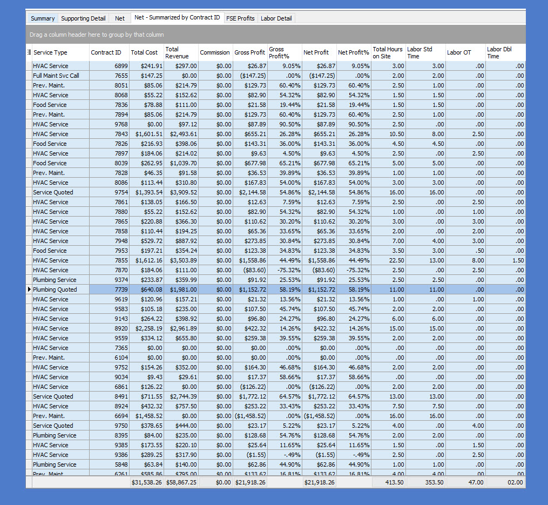This screenshot has width=548, height=505.
Task: Select the Plumbing Quoted service type cell
Action: tap(60, 289)
